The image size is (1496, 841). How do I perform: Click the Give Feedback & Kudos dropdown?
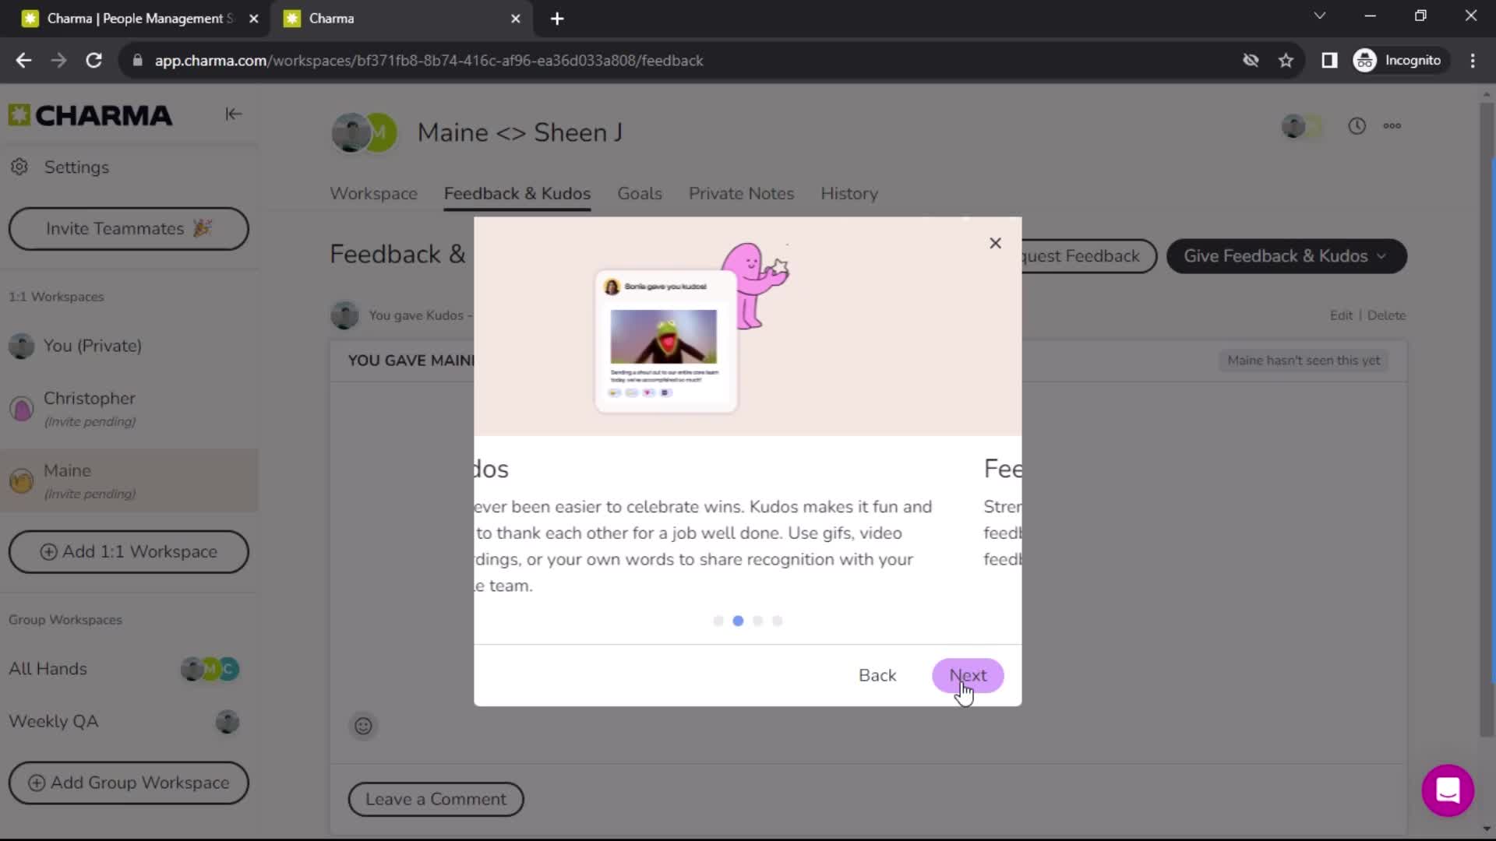click(1286, 255)
